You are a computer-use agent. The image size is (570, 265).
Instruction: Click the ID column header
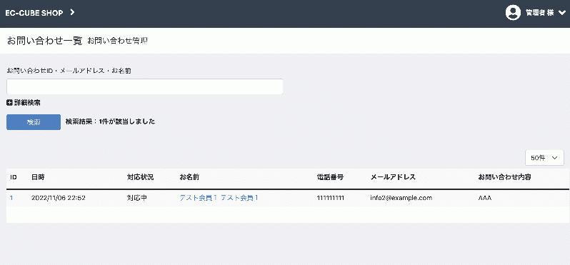tap(14, 177)
